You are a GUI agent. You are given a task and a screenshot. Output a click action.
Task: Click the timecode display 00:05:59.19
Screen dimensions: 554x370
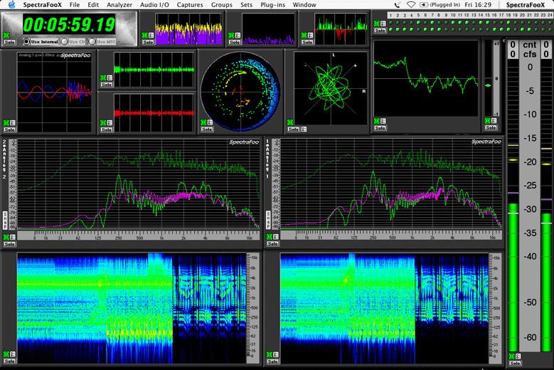(x=68, y=26)
